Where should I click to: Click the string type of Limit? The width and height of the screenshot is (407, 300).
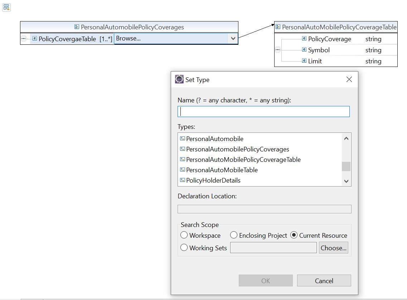pos(373,61)
